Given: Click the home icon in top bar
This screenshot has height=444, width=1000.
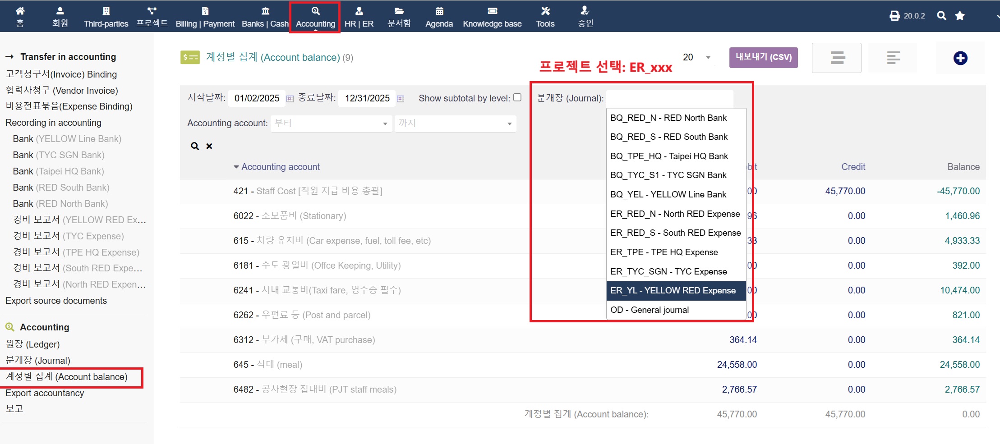Looking at the screenshot, I should [20, 11].
